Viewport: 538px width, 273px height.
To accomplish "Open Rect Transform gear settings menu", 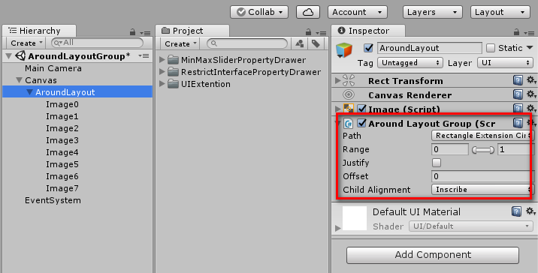I will (x=531, y=80).
